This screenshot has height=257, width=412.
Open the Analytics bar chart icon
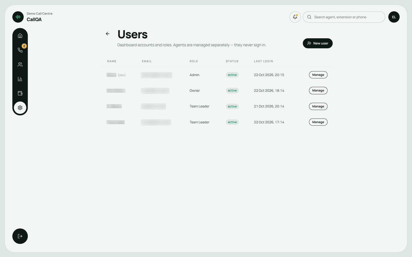pyautogui.click(x=20, y=79)
